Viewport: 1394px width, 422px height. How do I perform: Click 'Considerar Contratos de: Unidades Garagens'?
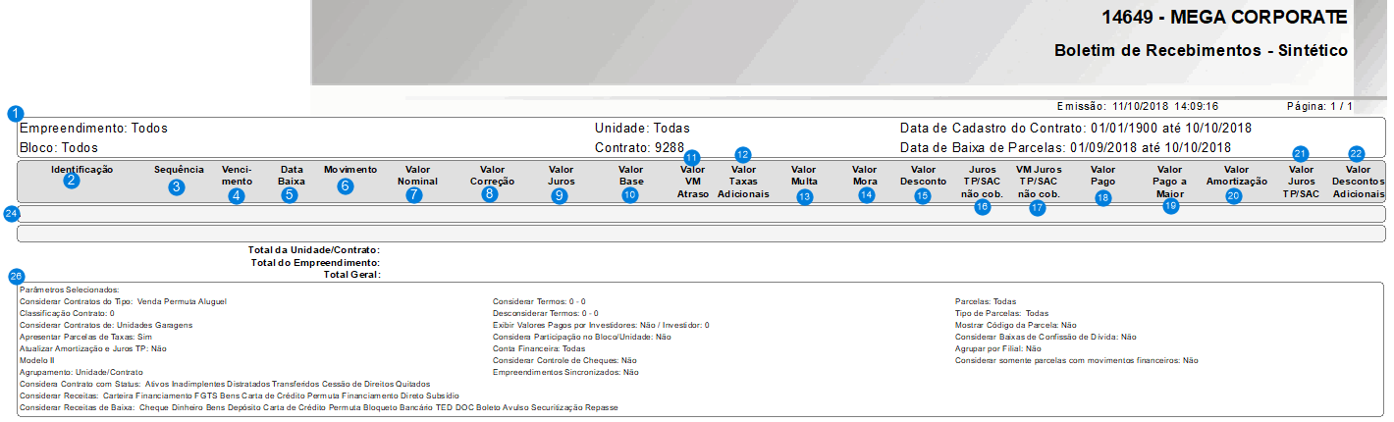point(106,325)
